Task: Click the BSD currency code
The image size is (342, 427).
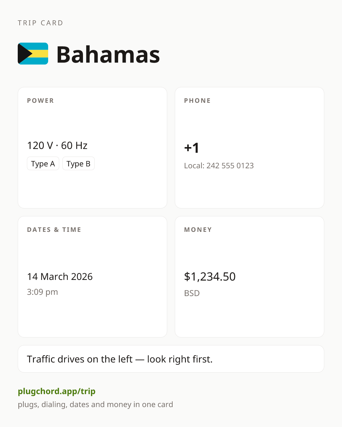Action: 192,293
